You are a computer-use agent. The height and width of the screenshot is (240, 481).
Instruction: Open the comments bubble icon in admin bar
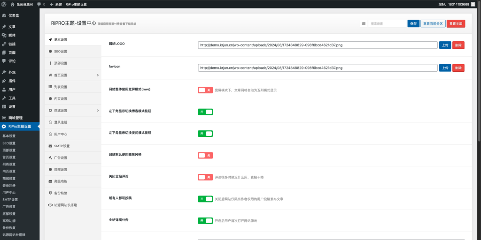(x=39, y=5)
